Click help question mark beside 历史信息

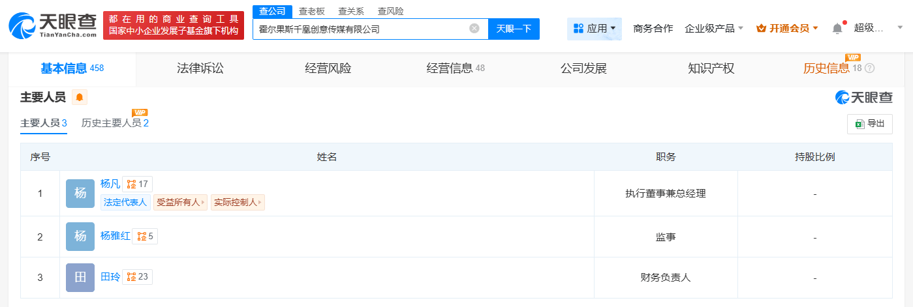point(869,68)
